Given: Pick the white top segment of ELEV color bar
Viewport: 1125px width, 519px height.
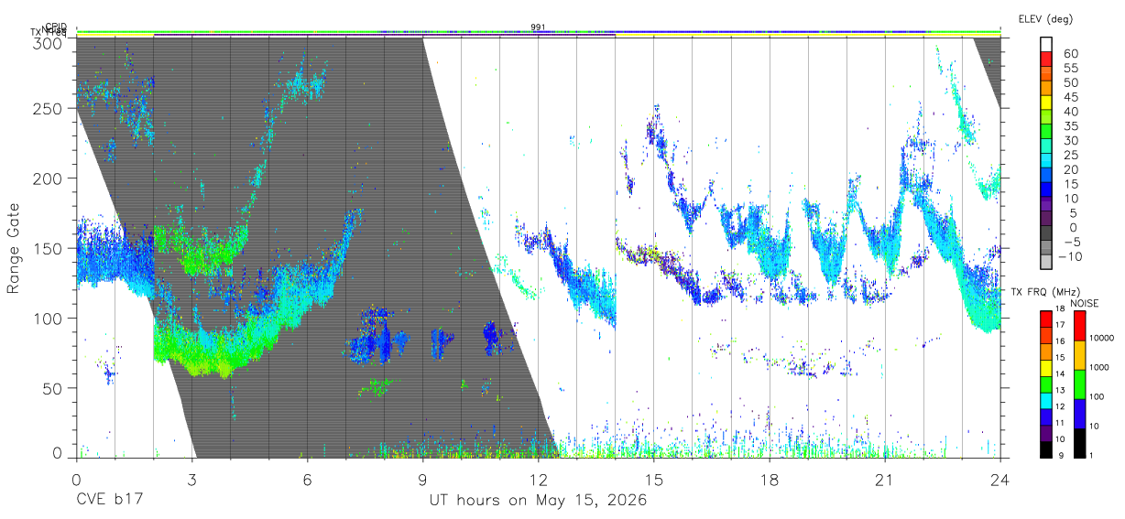Looking at the screenshot, I should click(x=1046, y=44).
